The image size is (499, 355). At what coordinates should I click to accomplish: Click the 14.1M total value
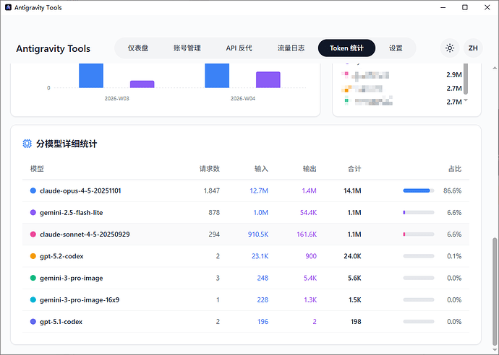click(x=352, y=190)
